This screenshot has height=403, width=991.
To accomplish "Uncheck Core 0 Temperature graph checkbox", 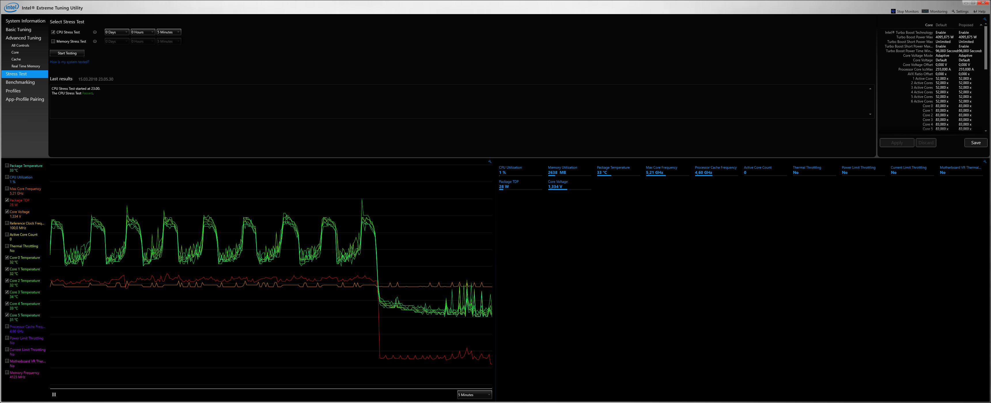I will pyautogui.click(x=7, y=257).
